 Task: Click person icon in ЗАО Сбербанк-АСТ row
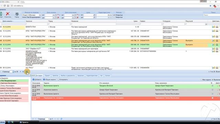pyautogui.click(x=217, y=49)
